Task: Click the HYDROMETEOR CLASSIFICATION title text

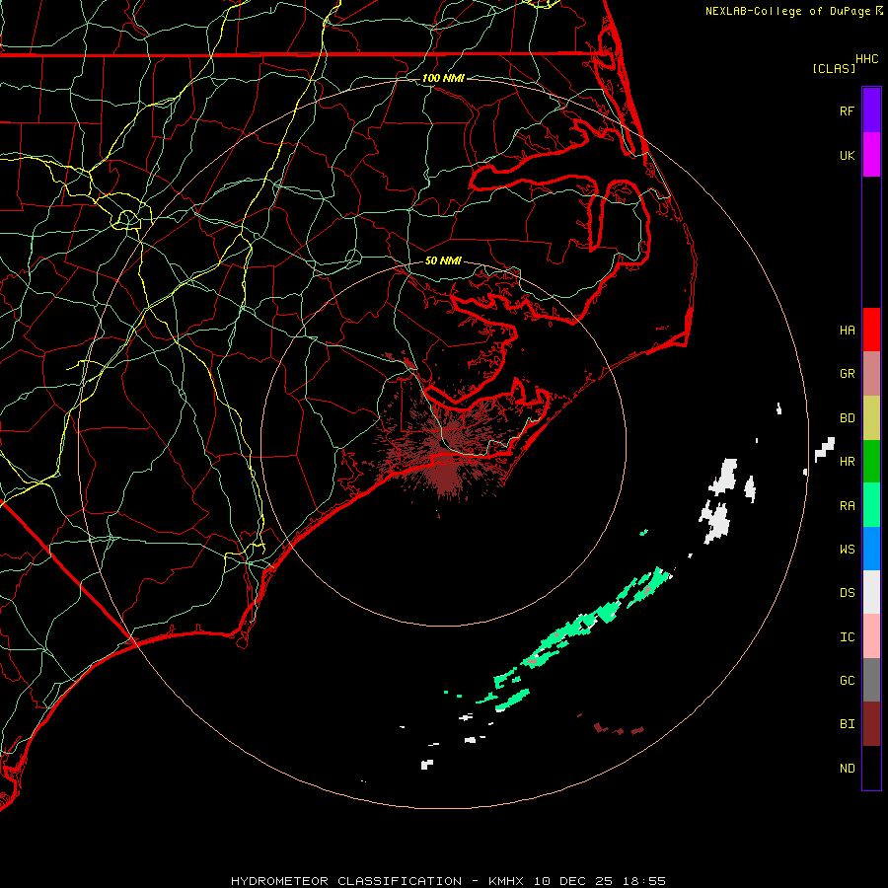Action: 346,881
